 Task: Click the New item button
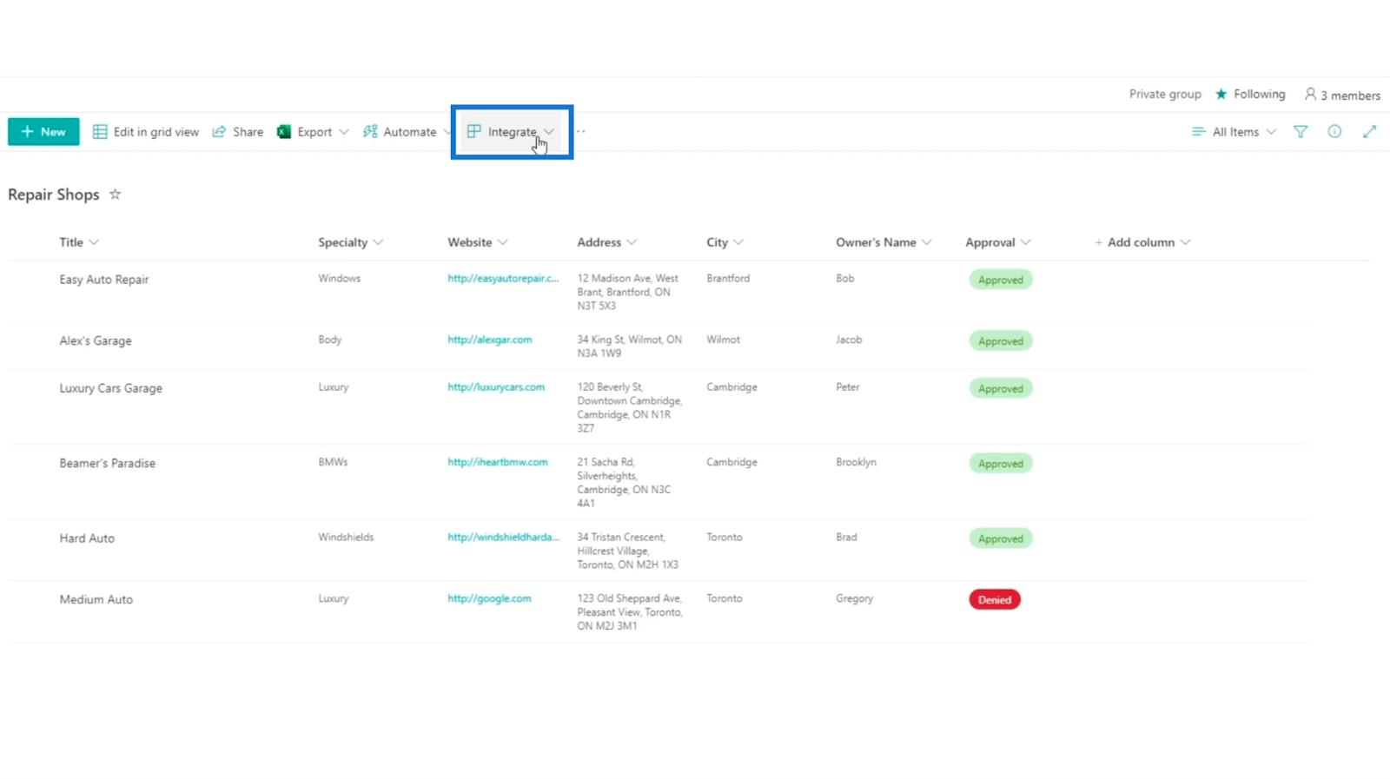[x=43, y=132]
